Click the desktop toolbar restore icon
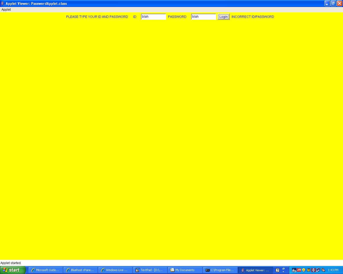The image size is (343, 274). [284, 269]
